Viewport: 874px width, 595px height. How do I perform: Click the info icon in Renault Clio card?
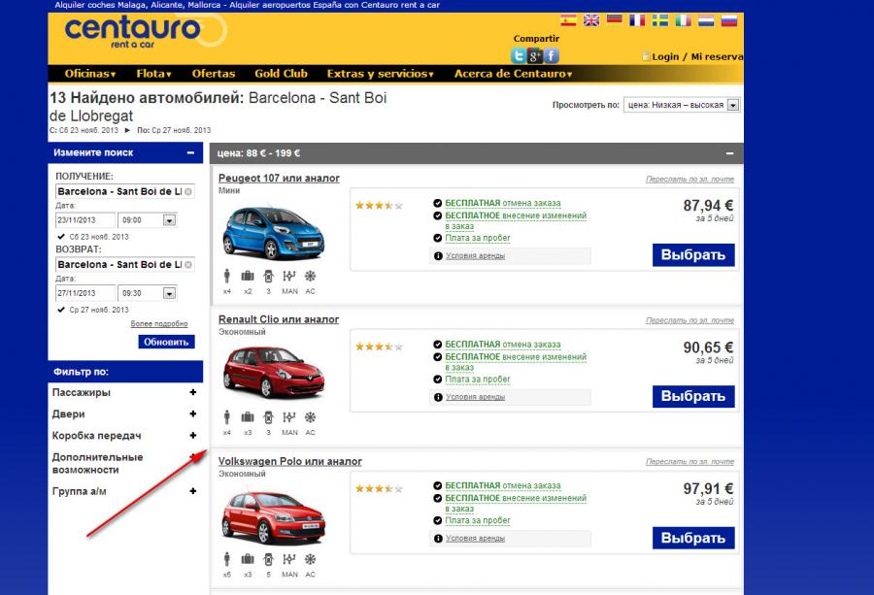[x=438, y=397]
